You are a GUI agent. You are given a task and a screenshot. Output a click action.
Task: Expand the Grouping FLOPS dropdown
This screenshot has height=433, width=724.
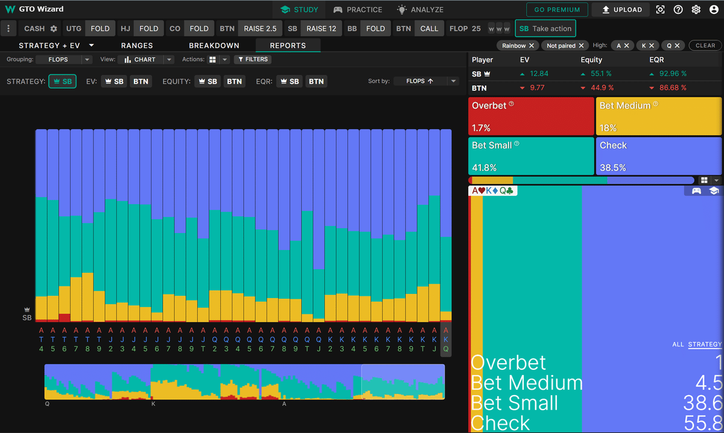point(63,60)
